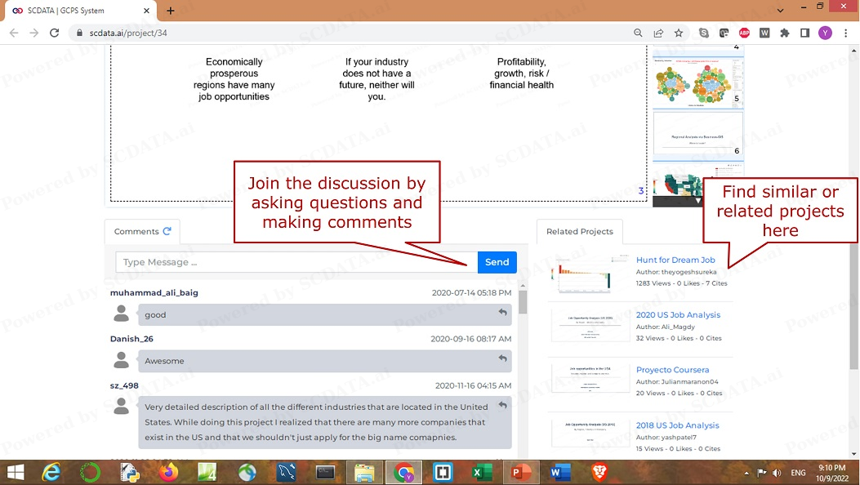860x485 pixels.
Task: Open the browser Extensions puzzle icon
Action: pyautogui.click(x=784, y=33)
